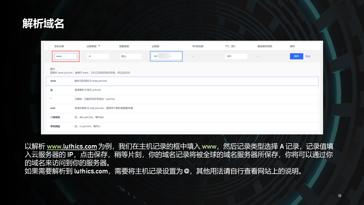Click the text 解析后的域名为 www.yztv.live
The image size is (364, 205).
(x=91, y=81)
